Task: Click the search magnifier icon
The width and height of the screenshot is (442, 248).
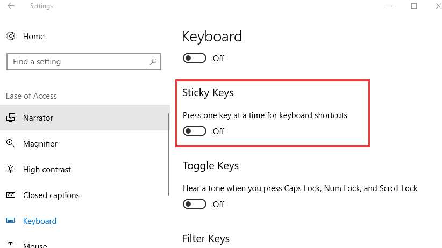Action: click(x=153, y=62)
